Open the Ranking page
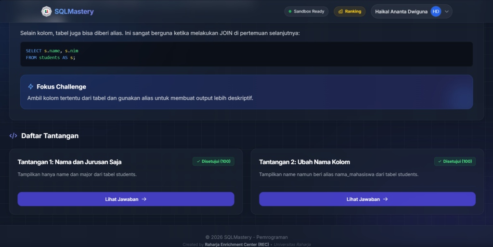The image size is (493, 247). coord(350,11)
